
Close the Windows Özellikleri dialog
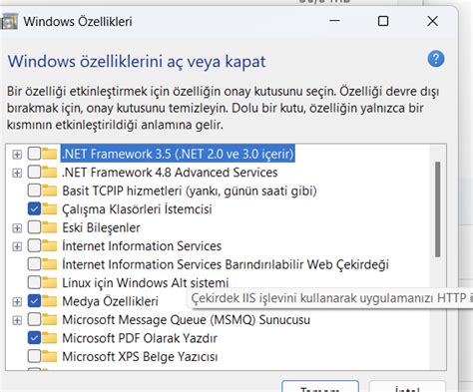pos(432,21)
